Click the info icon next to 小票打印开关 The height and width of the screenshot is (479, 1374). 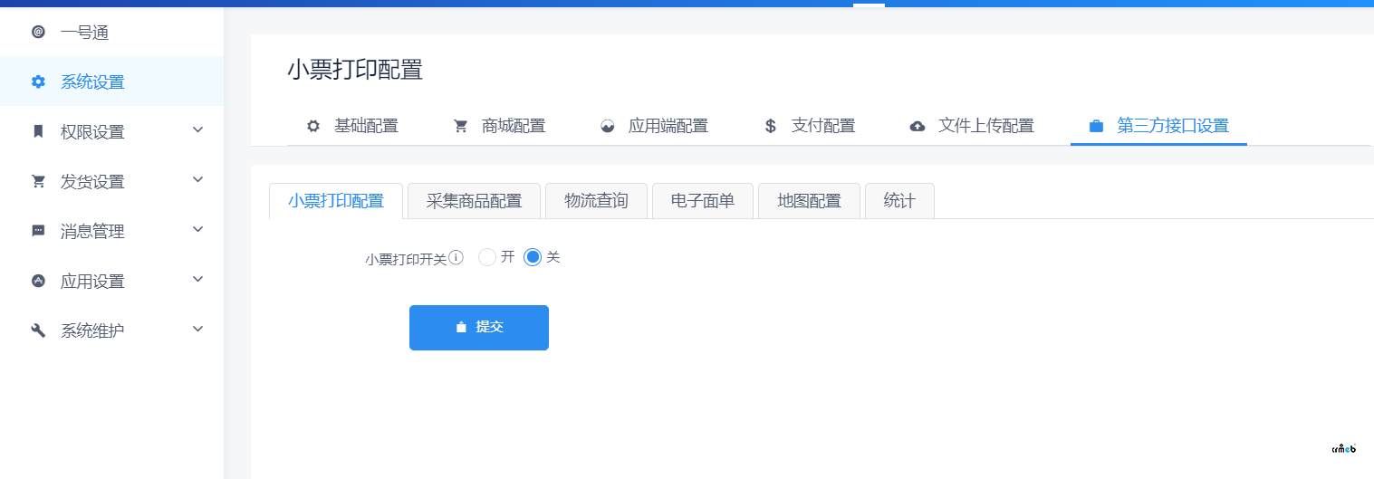456,257
